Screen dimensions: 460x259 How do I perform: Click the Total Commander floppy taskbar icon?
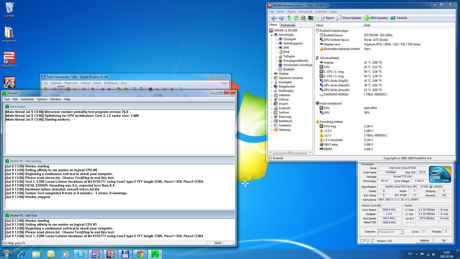(125, 254)
